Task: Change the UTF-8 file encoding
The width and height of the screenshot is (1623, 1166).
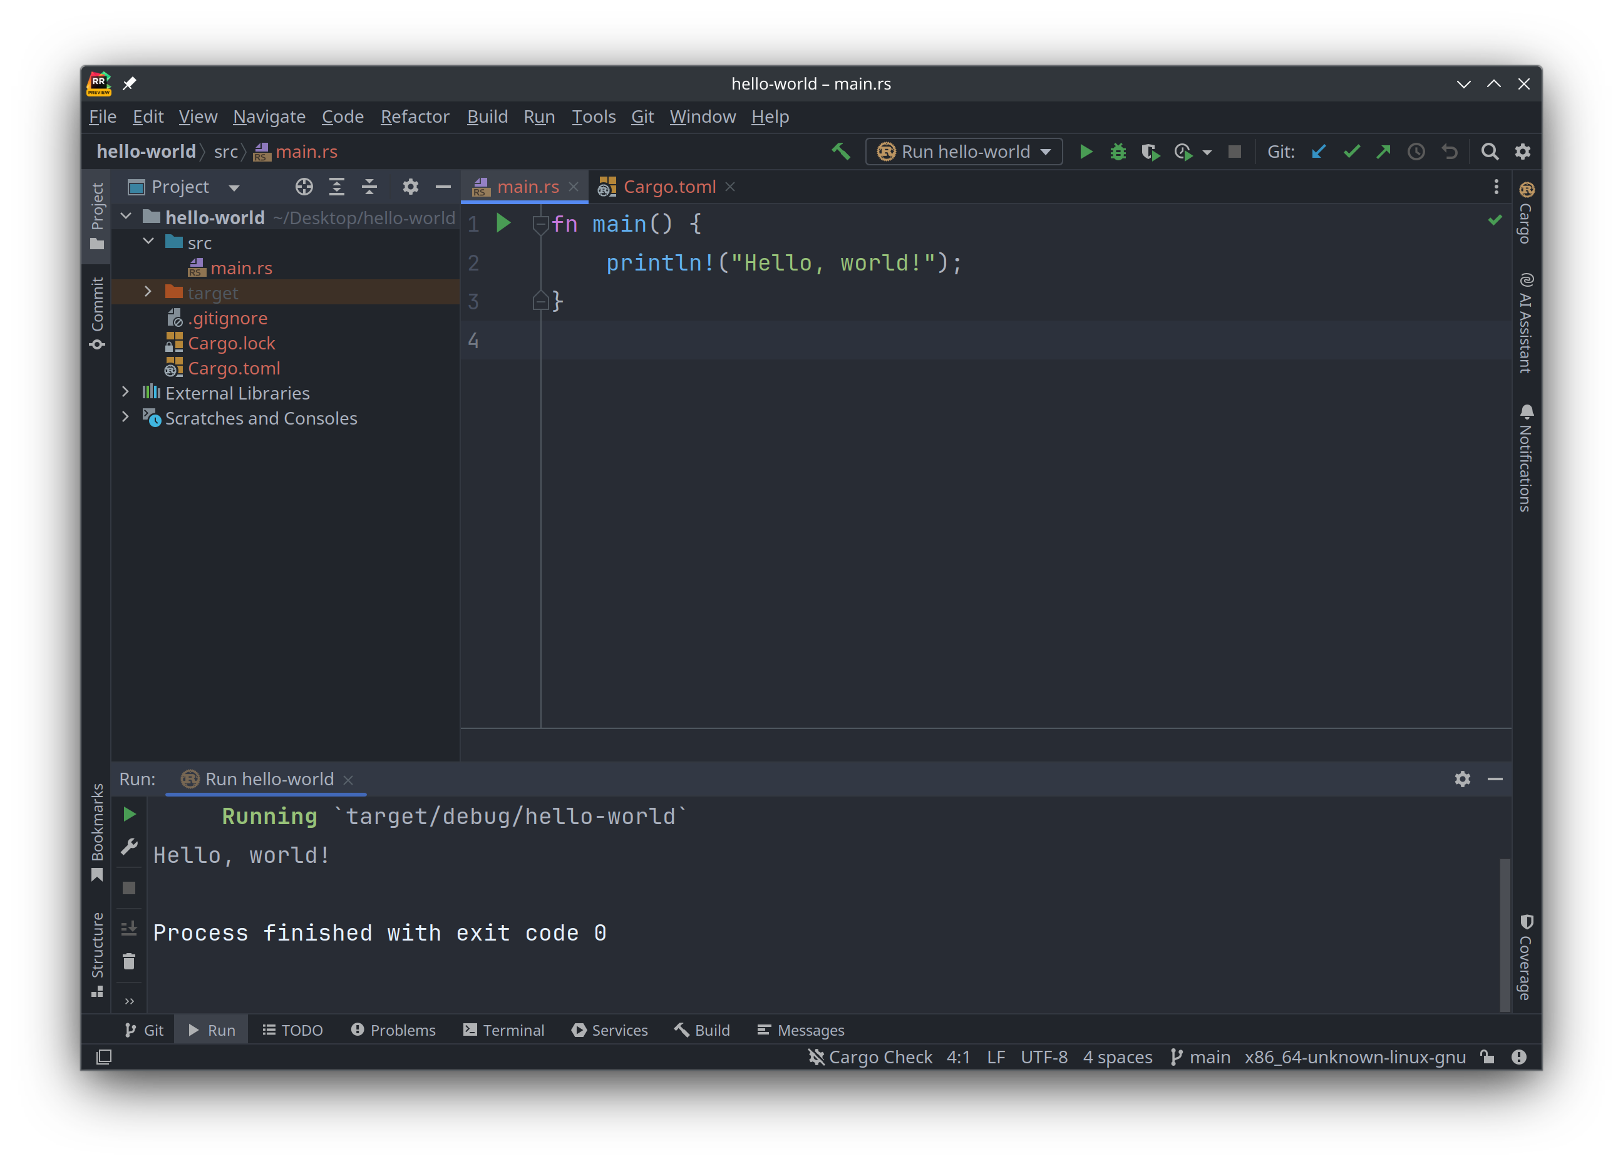Action: [x=1044, y=1057]
